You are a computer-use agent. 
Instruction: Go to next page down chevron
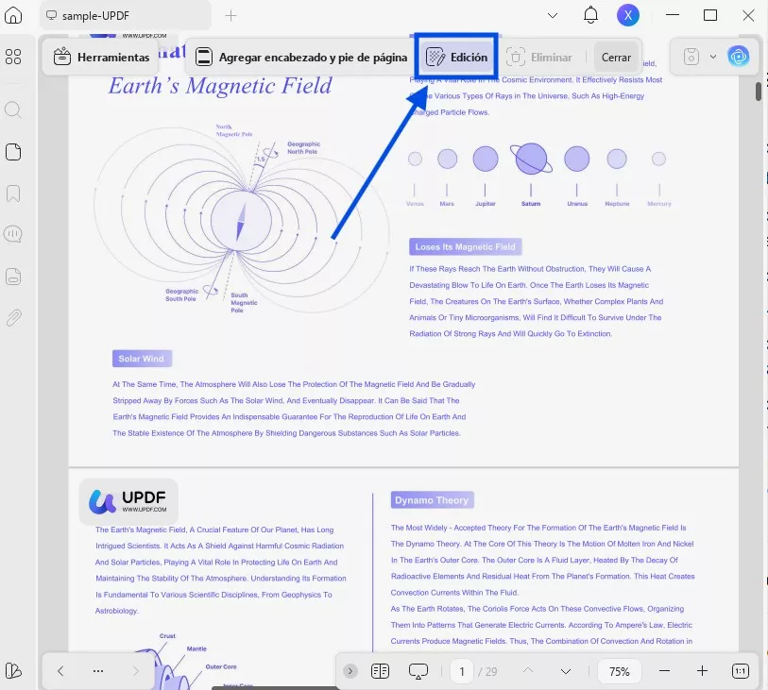(566, 671)
